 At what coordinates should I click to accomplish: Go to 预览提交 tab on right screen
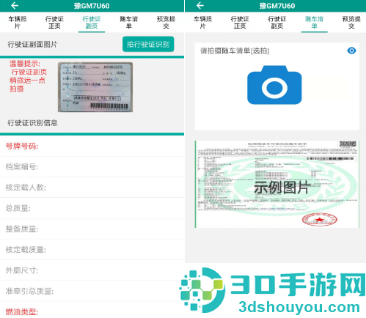coord(351,23)
